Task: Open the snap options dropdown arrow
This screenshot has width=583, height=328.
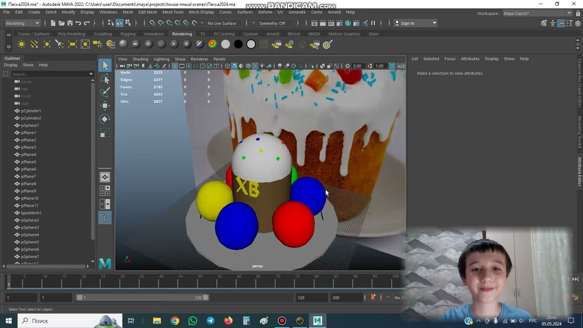Action: [202, 23]
